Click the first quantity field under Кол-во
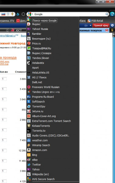The image size is (115, 183). point(4,79)
